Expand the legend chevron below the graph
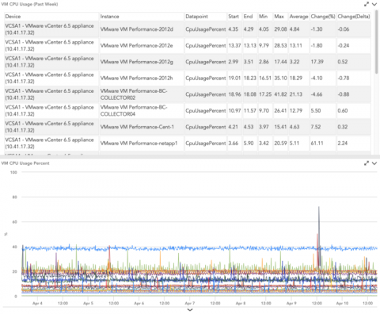Image resolution: width=380 pixels, height=314 pixels. click(x=190, y=310)
